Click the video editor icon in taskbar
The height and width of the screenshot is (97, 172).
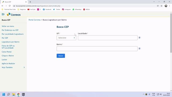pyautogui.click(x=23, y=94)
